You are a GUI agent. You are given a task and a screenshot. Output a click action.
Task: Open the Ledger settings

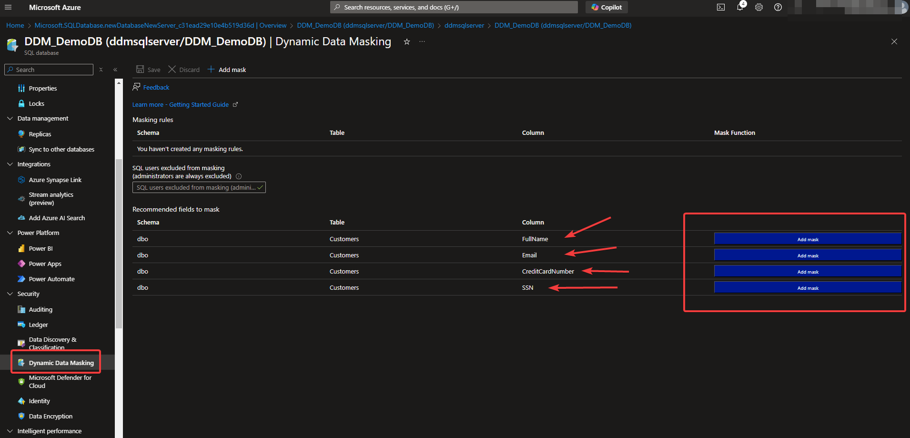click(38, 325)
